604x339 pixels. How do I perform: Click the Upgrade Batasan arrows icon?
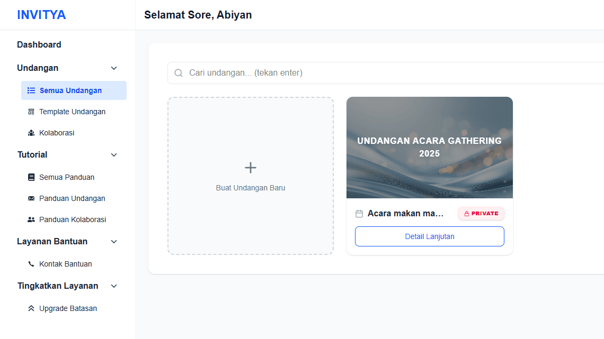click(x=31, y=308)
